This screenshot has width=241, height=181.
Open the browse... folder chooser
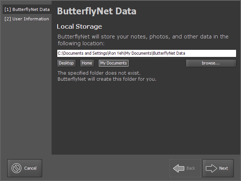[x=211, y=63]
